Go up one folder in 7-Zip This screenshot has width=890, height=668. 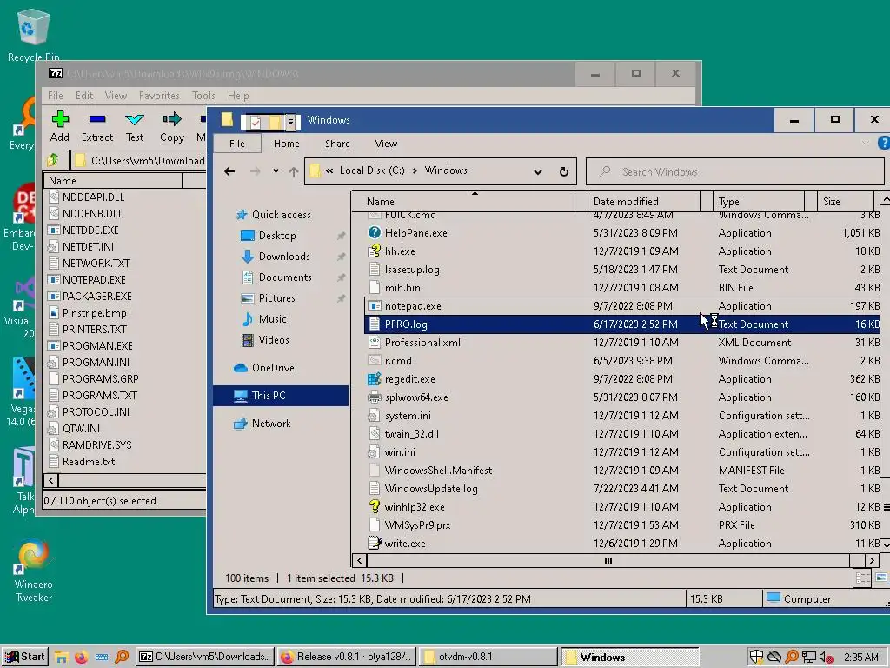point(53,160)
